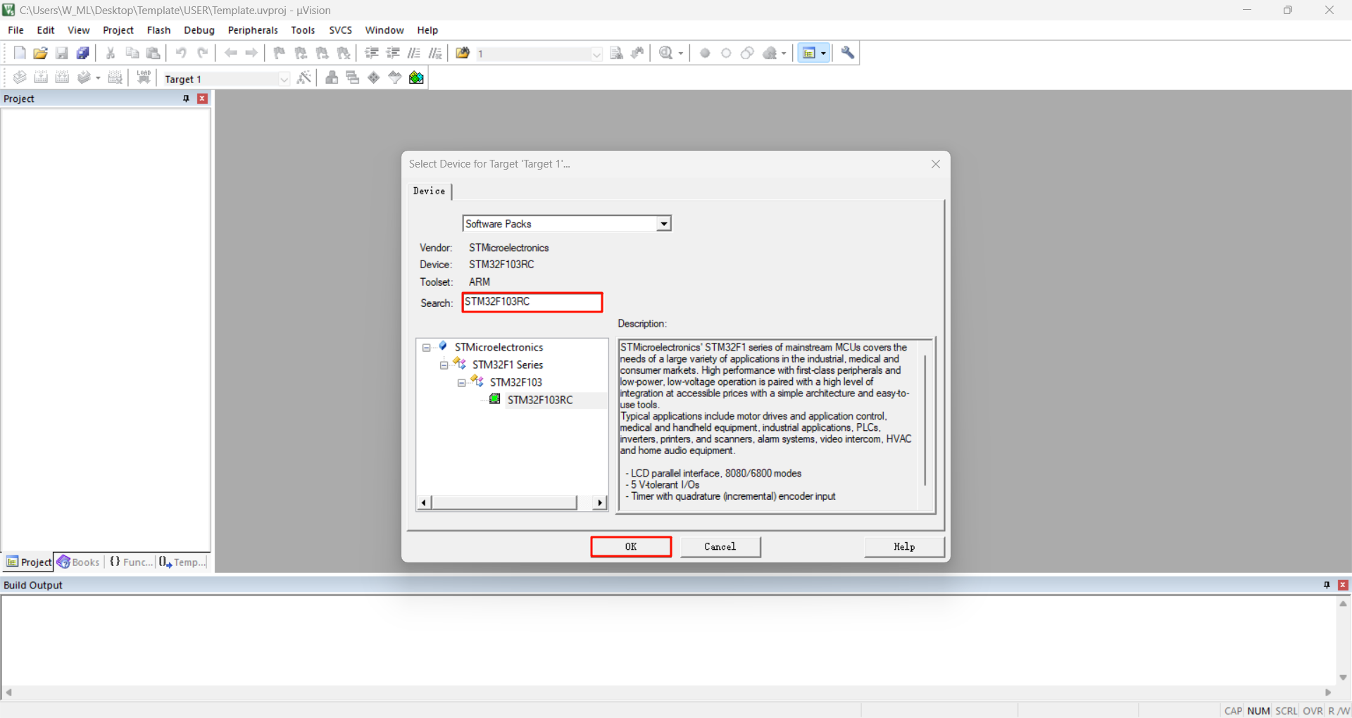Click the Manage Run-Time Environment green diamond icon
Image resolution: width=1352 pixels, height=718 pixels.
pyautogui.click(x=374, y=77)
